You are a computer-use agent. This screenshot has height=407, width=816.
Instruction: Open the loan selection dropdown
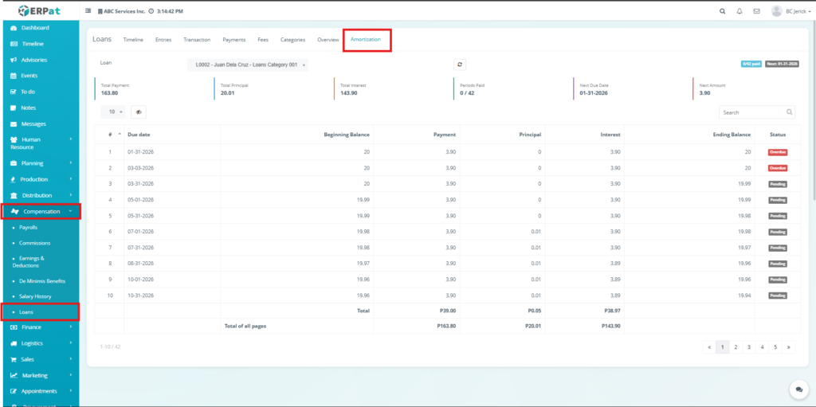click(x=248, y=65)
